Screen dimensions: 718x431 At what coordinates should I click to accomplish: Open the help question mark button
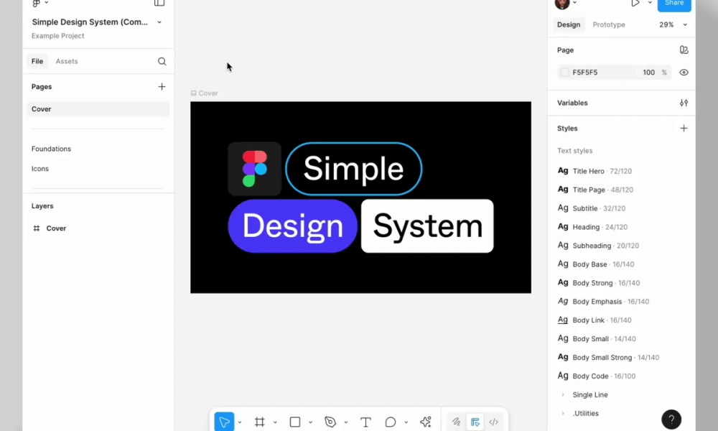click(x=671, y=420)
